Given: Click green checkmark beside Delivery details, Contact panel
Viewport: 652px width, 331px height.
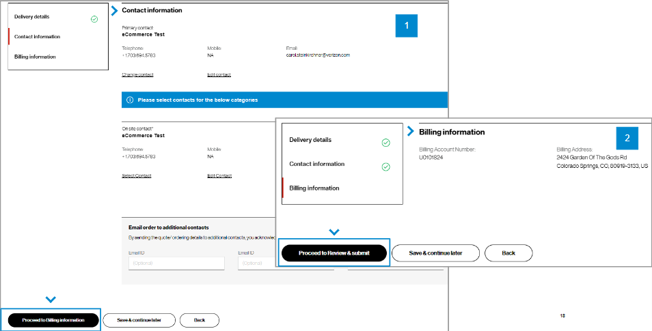Looking at the screenshot, I should pos(94,19).
